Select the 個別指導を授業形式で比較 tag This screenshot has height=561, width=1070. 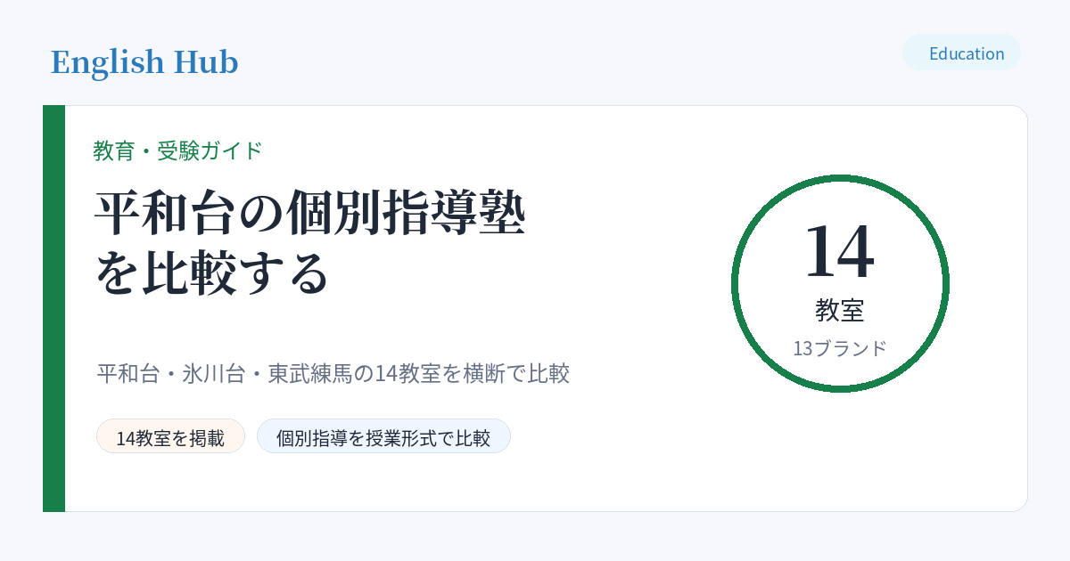383,436
